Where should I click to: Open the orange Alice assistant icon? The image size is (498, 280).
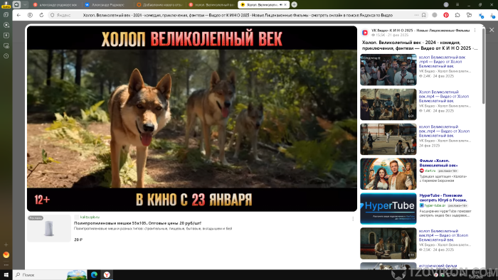click(x=6, y=254)
